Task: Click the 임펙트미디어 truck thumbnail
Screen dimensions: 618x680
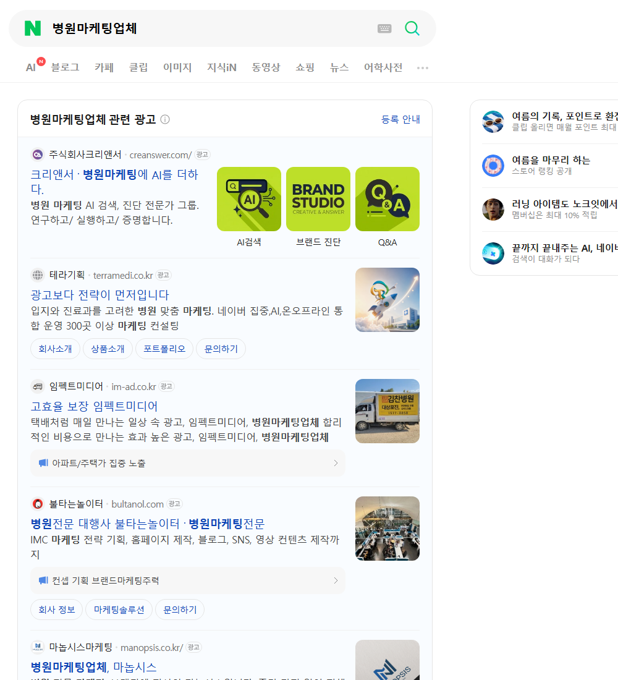Action: click(x=387, y=411)
